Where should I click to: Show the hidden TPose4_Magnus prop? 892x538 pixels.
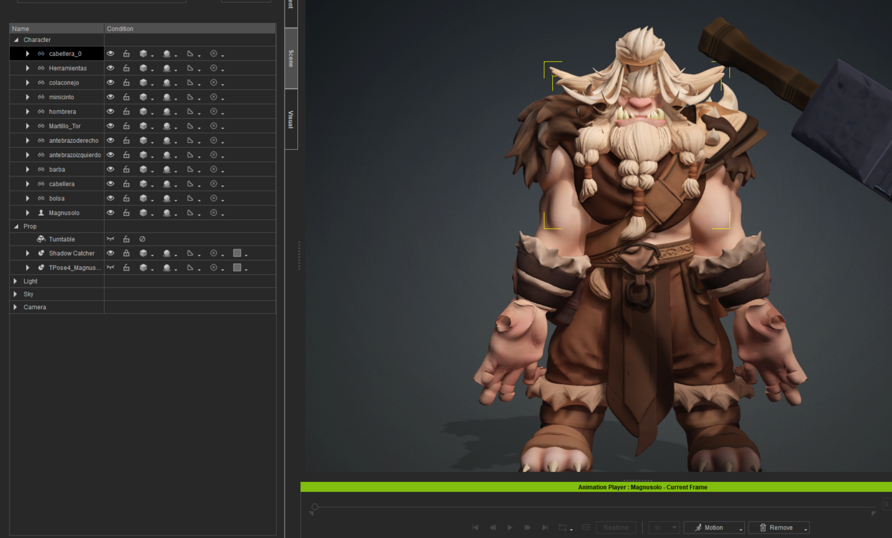110,267
